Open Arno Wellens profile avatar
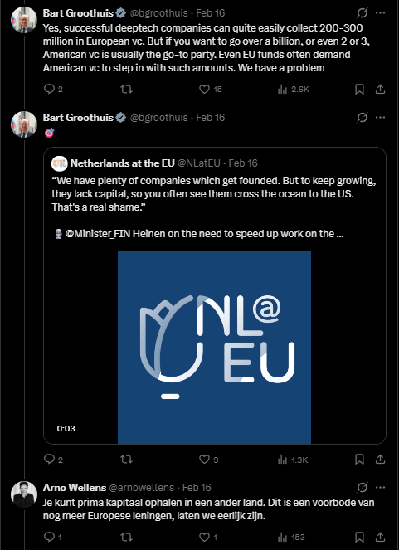The width and height of the screenshot is (399, 550). [x=24, y=494]
